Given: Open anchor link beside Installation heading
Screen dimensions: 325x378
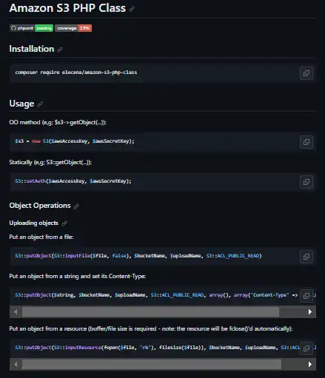Looking at the screenshot, I should (x=60, y=50).
